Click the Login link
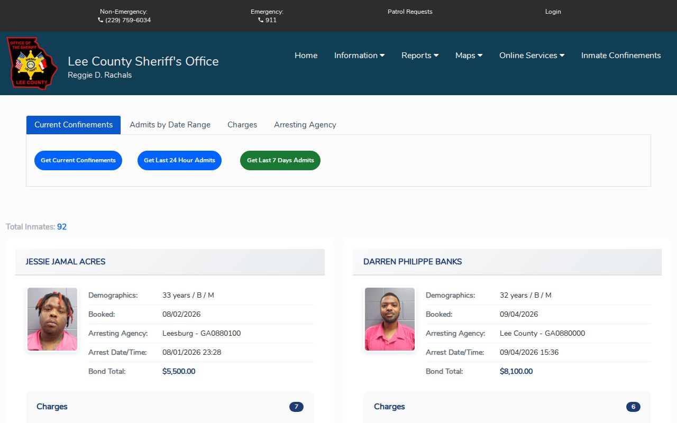Image resolution: width=677 pixels, height=423 pixels. tap(553, 12)
